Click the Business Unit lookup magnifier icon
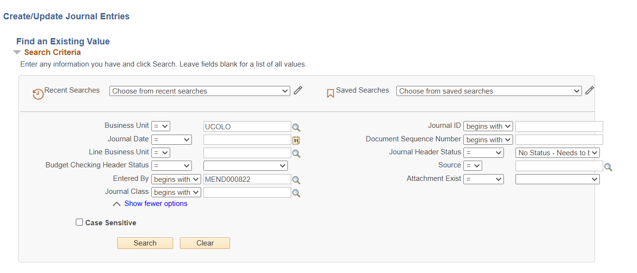The width and height of the screenshot is (637, 273). click(296, 127)
